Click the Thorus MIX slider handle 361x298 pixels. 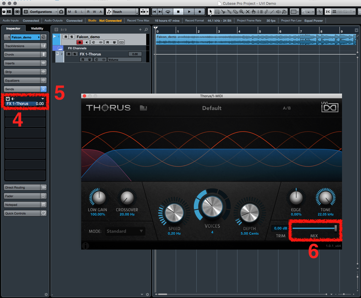coord(336,228)
